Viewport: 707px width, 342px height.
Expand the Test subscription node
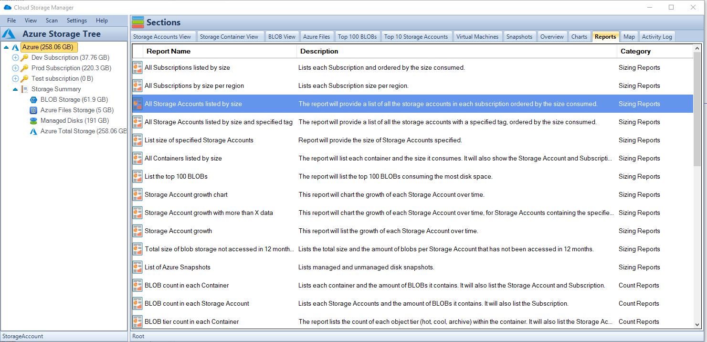[15, 79]
